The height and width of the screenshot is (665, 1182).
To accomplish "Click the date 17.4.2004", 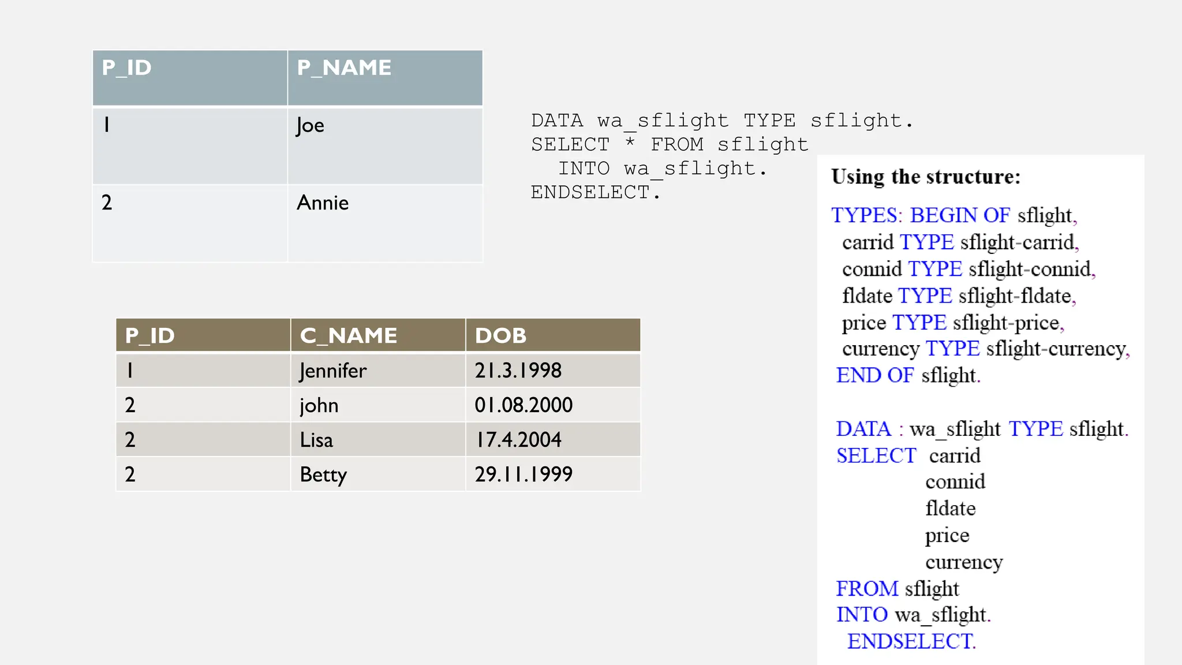I will click(553, 439).
